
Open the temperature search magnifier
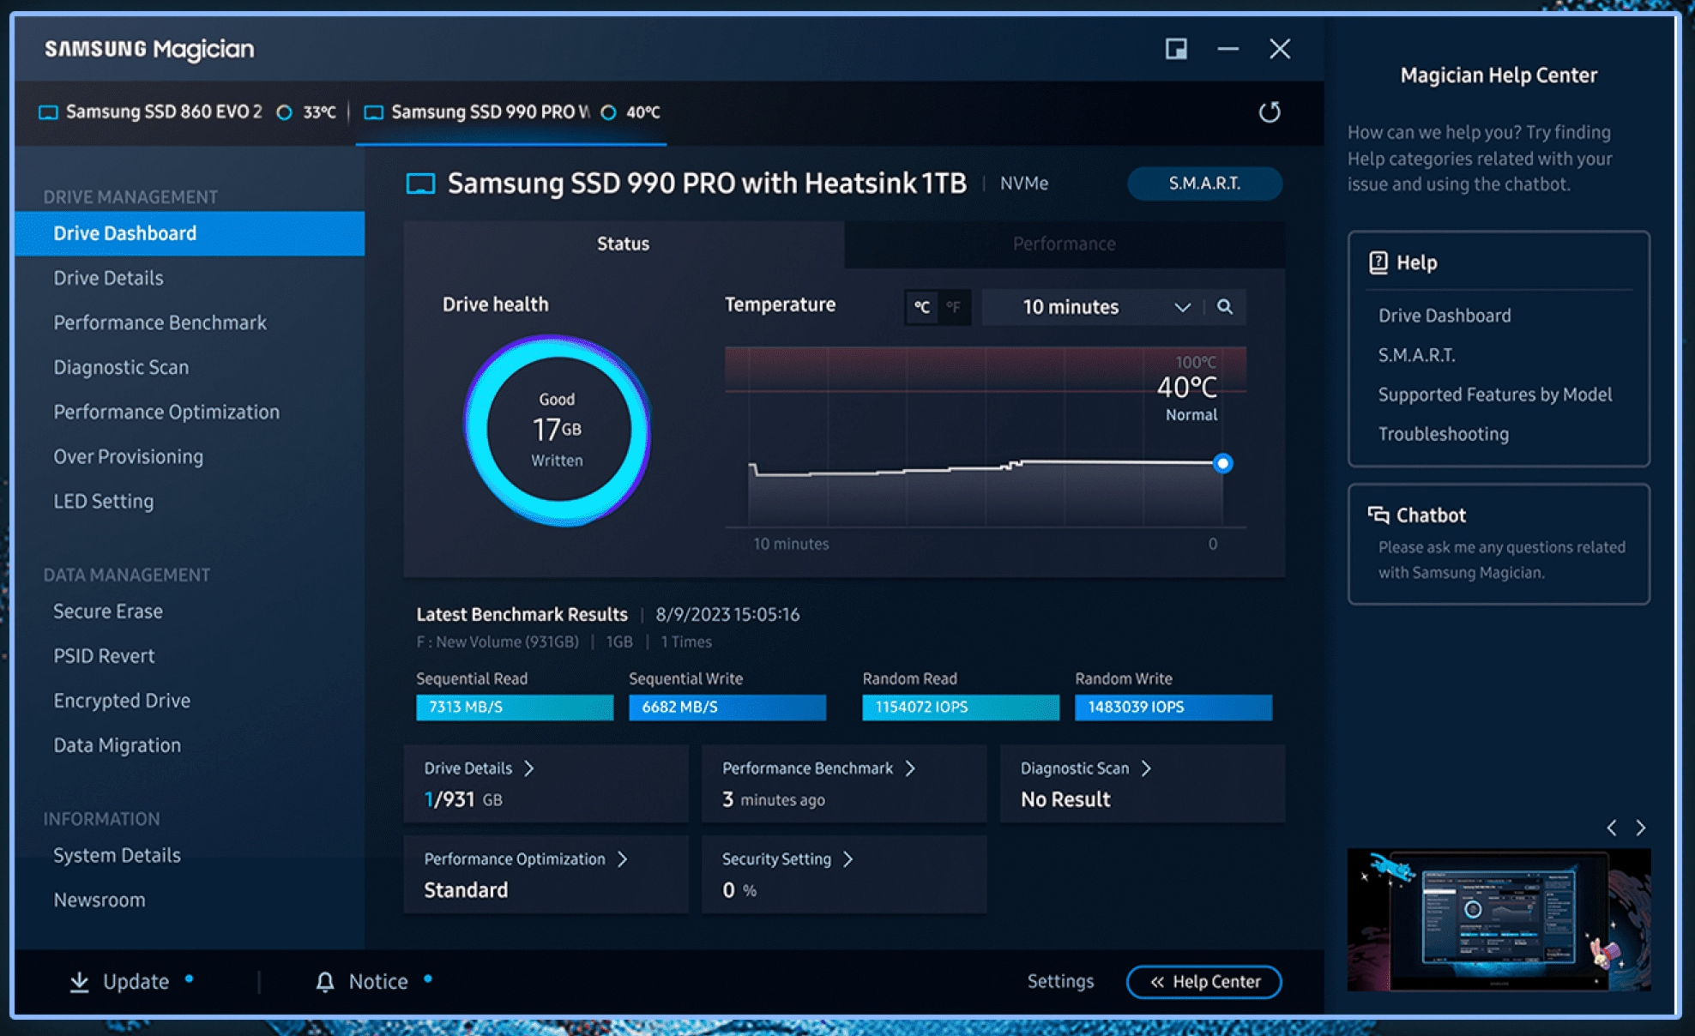tap(1225, 307)
